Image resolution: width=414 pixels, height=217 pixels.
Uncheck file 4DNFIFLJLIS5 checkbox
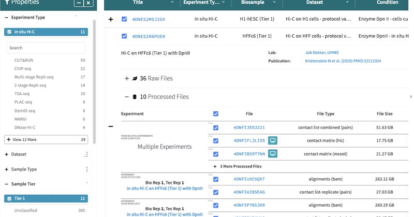(216, 141)
